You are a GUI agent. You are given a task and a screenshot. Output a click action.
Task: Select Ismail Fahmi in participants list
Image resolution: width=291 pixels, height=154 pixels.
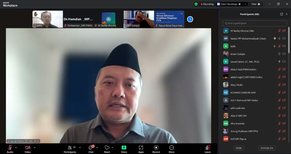click(x=245, y=62)
